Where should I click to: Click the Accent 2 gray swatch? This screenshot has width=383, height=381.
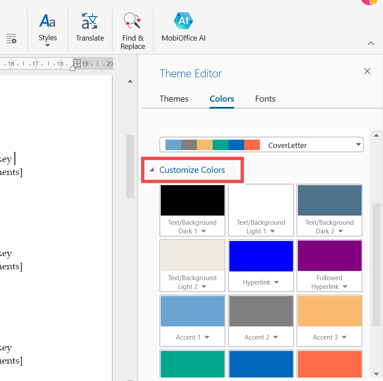261,311
